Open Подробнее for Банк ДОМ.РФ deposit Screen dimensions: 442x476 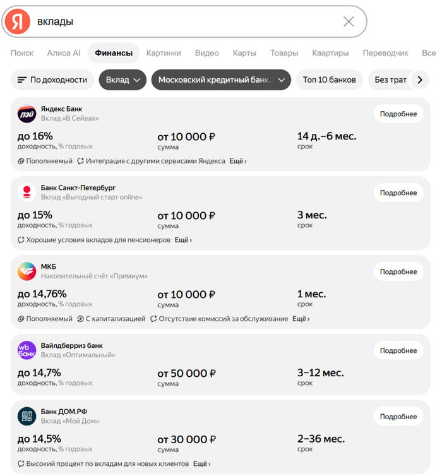398,417
